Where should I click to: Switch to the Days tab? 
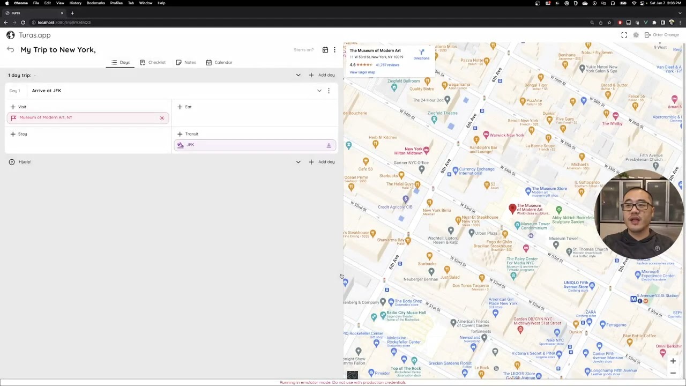click(121, 63)
